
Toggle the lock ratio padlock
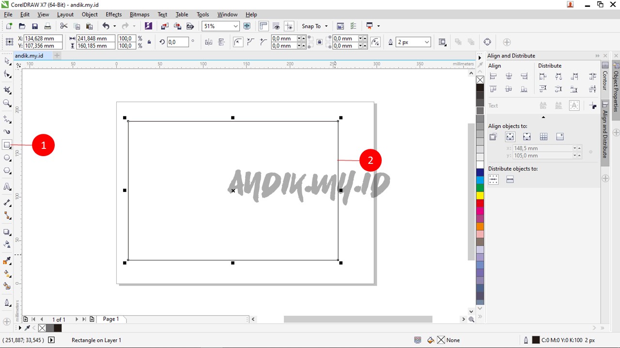[x=149, y=42]
